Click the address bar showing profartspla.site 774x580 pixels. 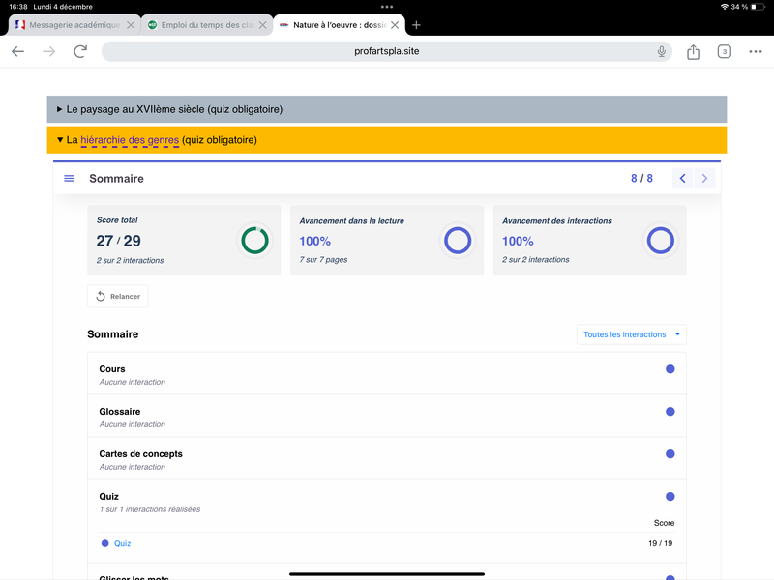coord(387,52)
